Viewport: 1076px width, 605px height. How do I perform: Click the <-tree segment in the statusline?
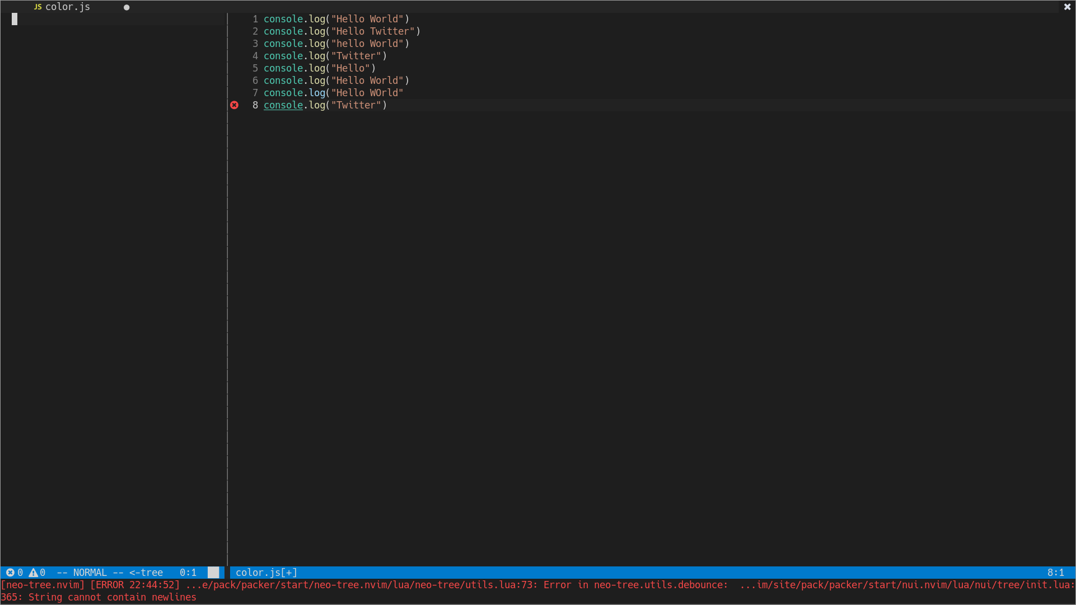point(146,572)
